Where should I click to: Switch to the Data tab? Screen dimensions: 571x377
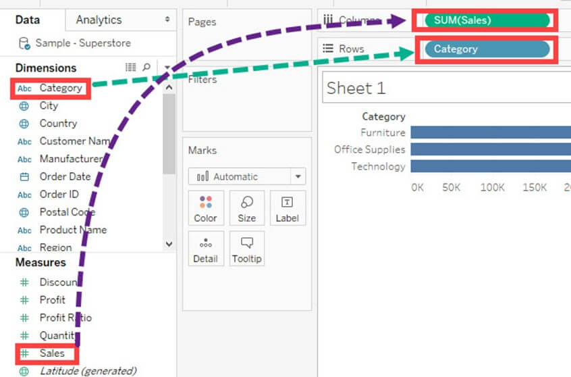tap(27, 20)
